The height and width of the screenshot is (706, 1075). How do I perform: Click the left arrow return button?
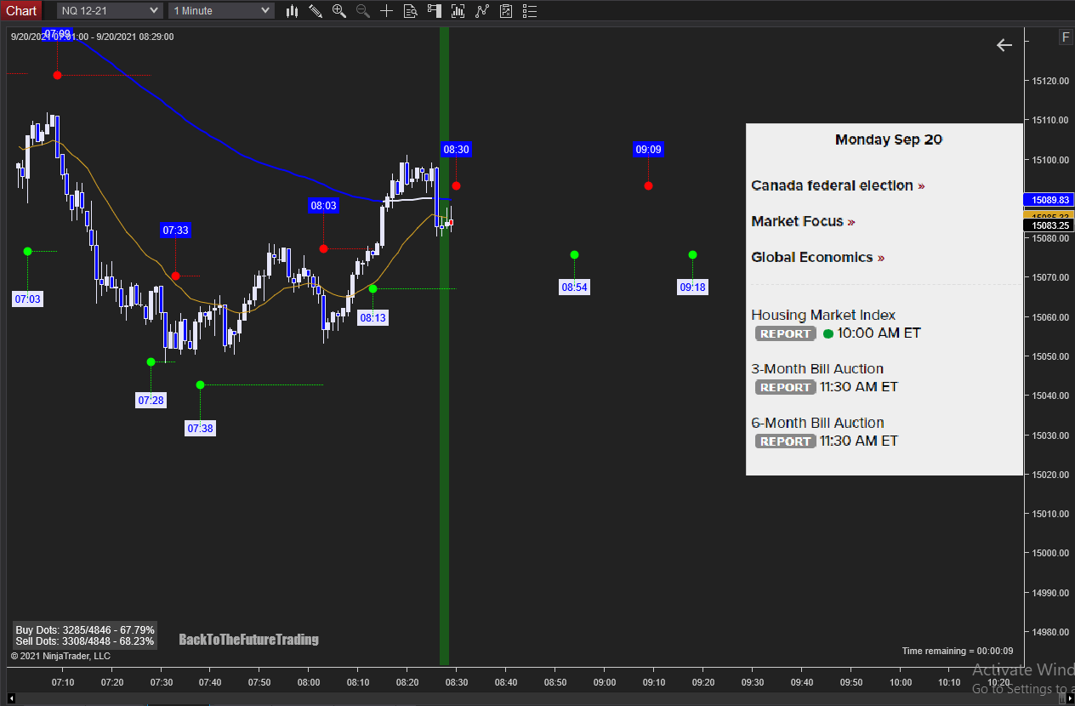coord(1004,45)
